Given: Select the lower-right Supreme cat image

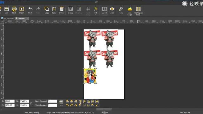Looking at the screenshot, I should (109, 59).
